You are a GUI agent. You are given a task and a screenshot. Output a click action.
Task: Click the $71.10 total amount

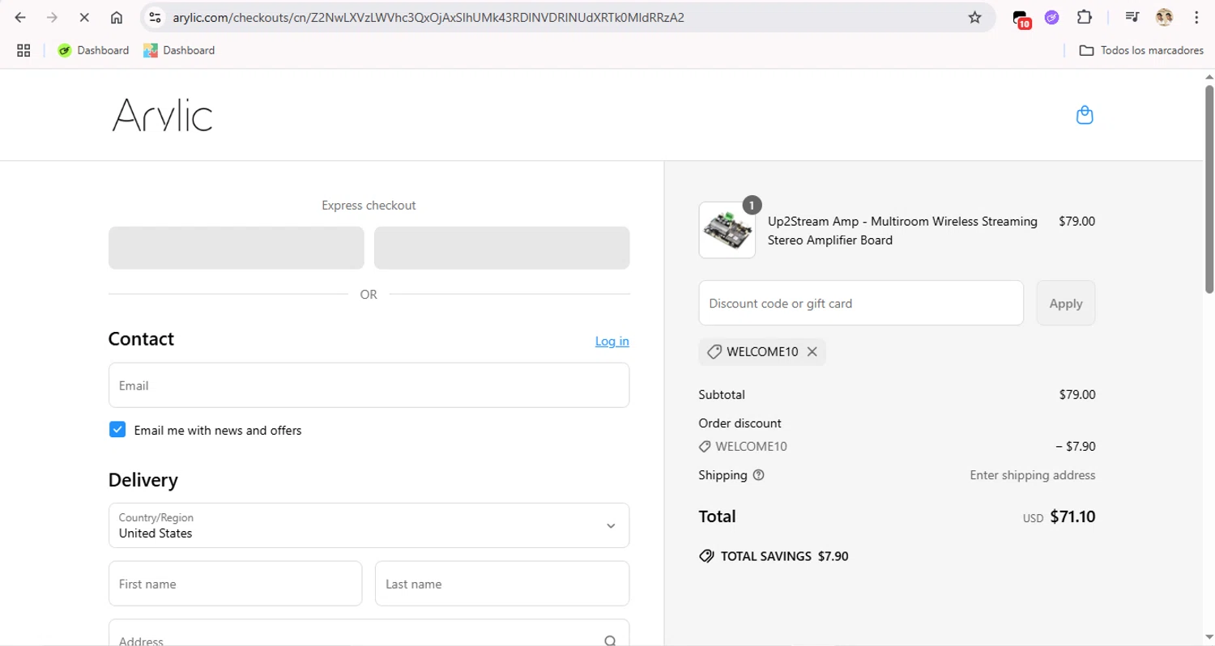tap(1072, 516)
